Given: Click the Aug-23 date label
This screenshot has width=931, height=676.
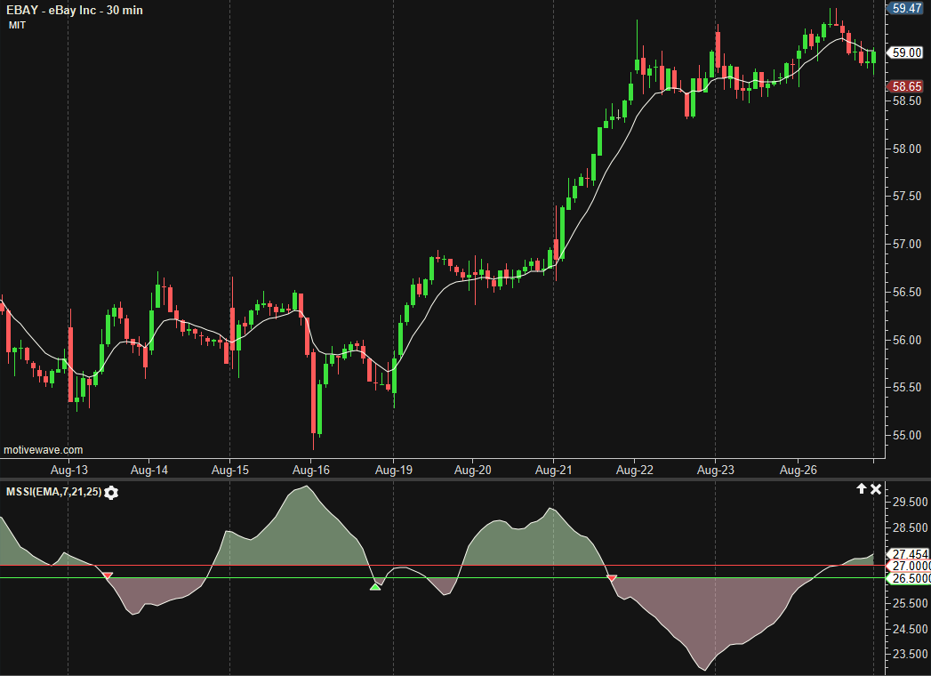Looking at the screenshot, I should 716,470.
